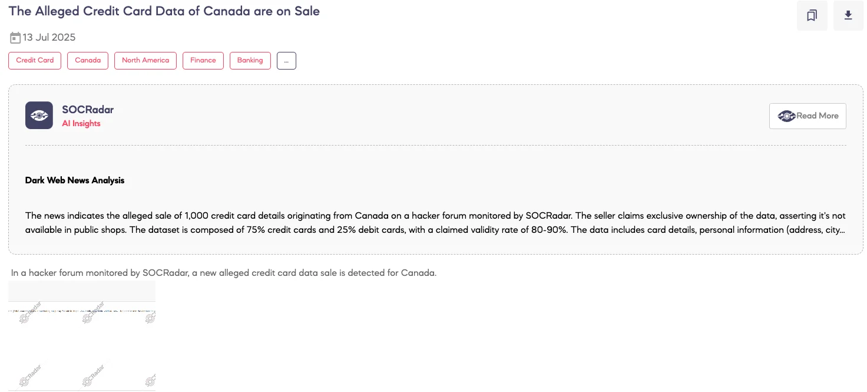Select the Finance tag

click(x=203, y=60)
